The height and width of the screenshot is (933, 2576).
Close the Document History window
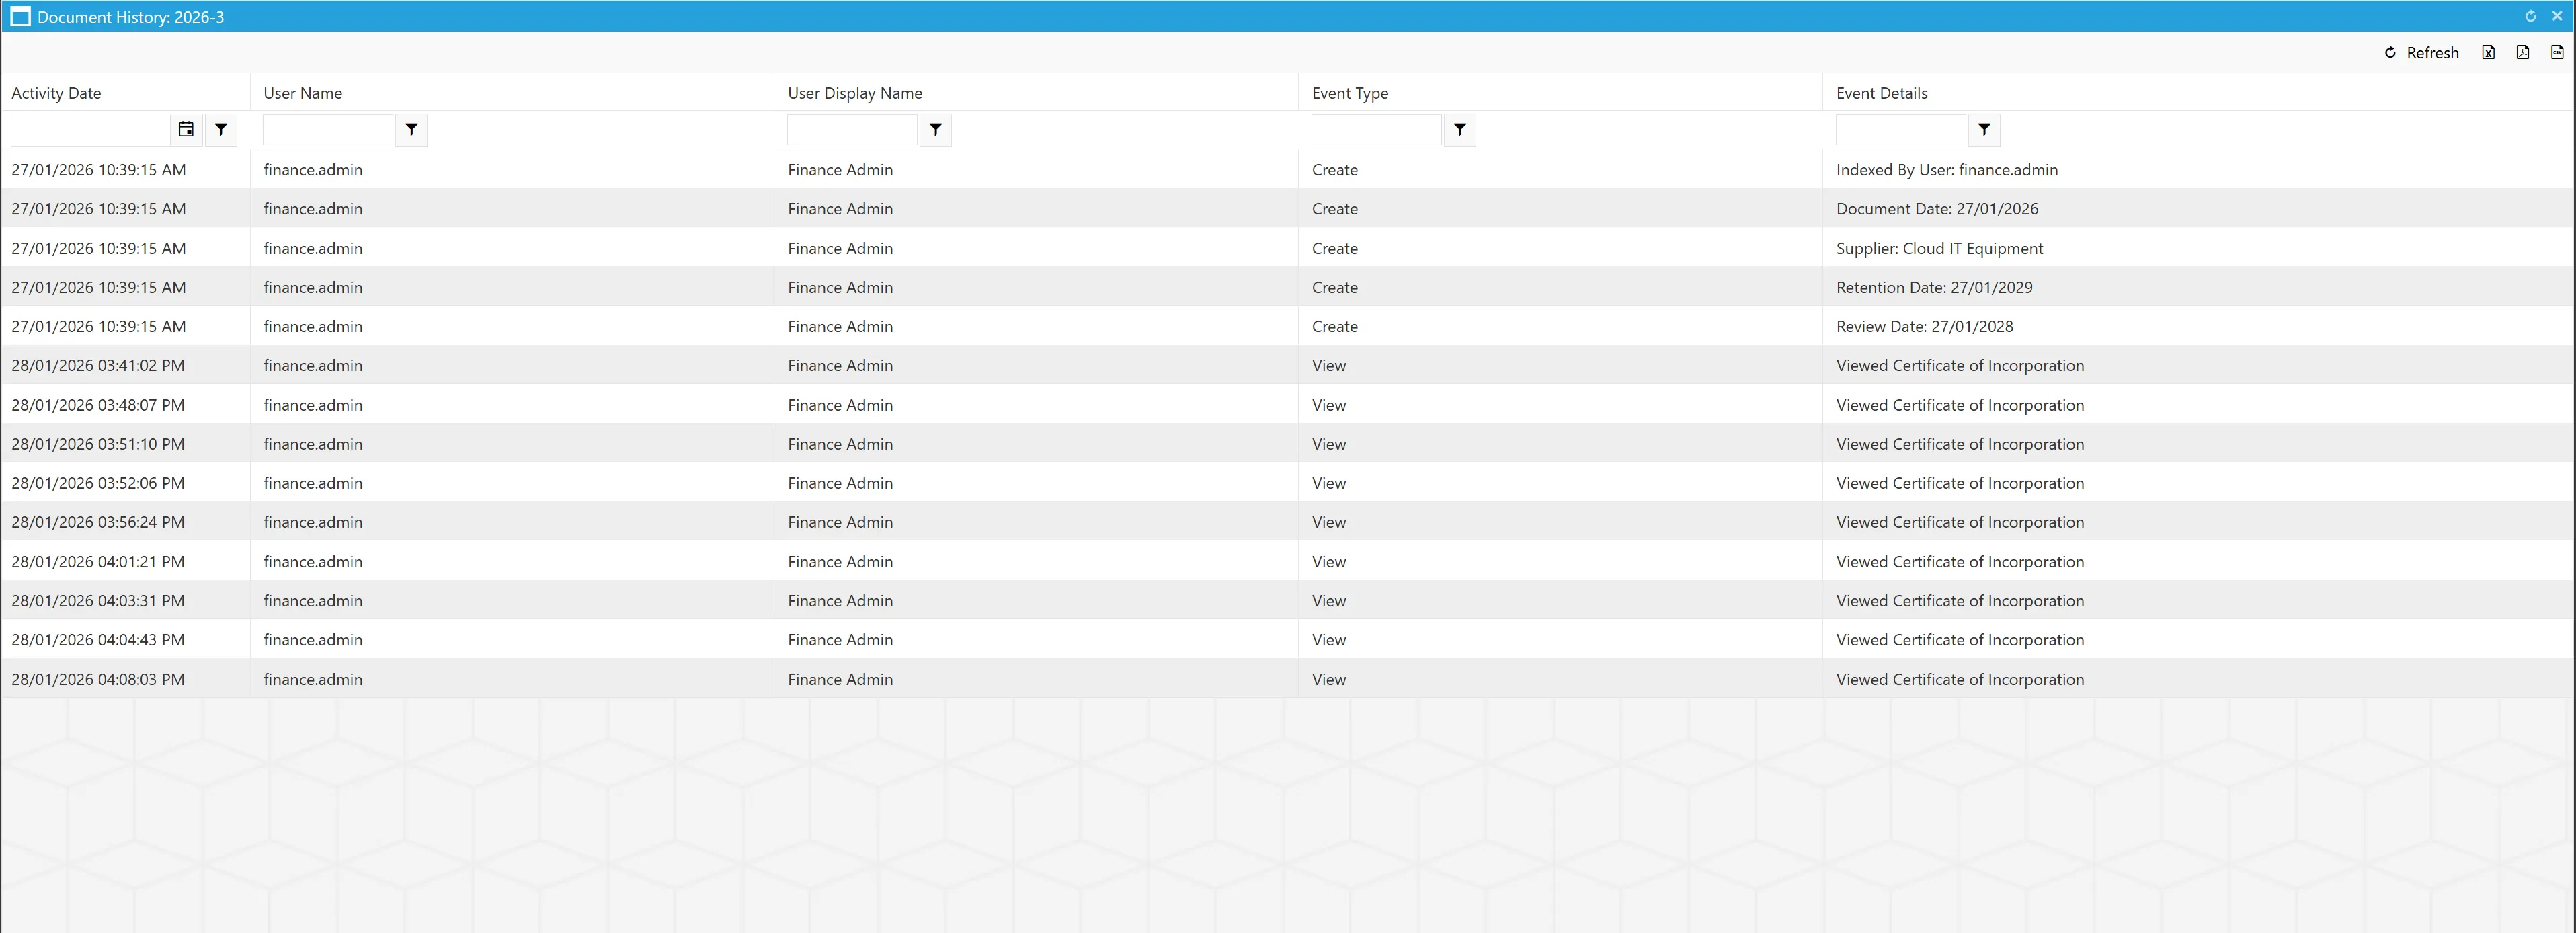point(2557,17)
